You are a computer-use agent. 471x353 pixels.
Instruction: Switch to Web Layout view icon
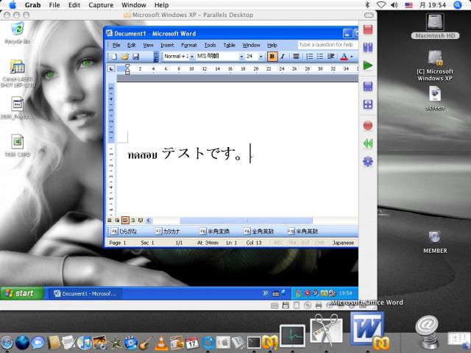coord(117,221)
